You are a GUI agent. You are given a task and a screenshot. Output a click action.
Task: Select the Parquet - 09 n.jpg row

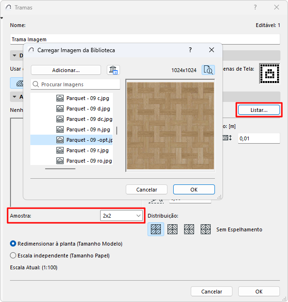[72, 129]
